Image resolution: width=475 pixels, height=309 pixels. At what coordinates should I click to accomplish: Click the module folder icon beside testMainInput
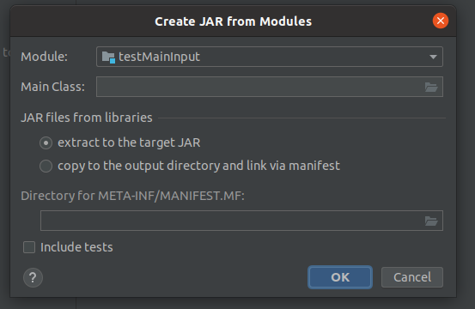click(x=108, y=57)
